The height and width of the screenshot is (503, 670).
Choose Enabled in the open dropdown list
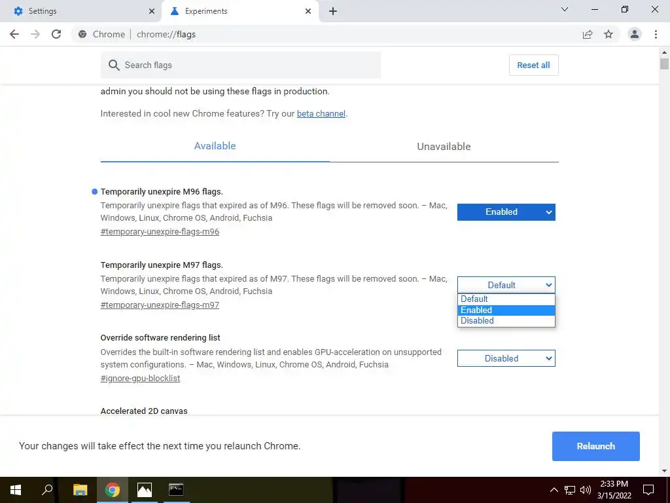tap(506, 310)
